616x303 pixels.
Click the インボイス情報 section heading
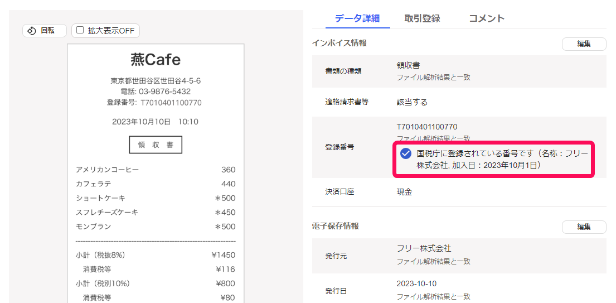point(339,43)
